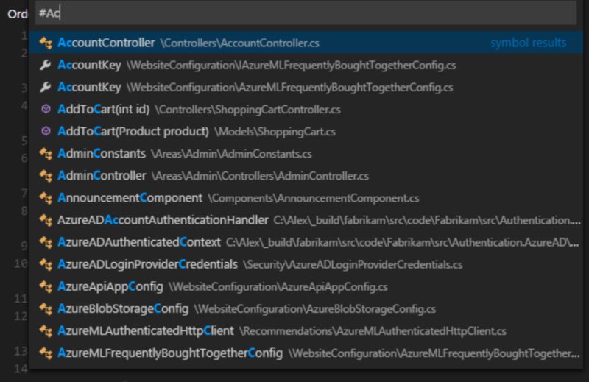
Task: Click the class icon beside AzureBlobStorageConfig
Action: pyautogui.click(x=46, y=308)
